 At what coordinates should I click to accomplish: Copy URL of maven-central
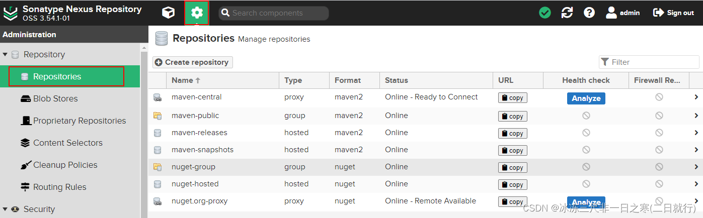513,98
